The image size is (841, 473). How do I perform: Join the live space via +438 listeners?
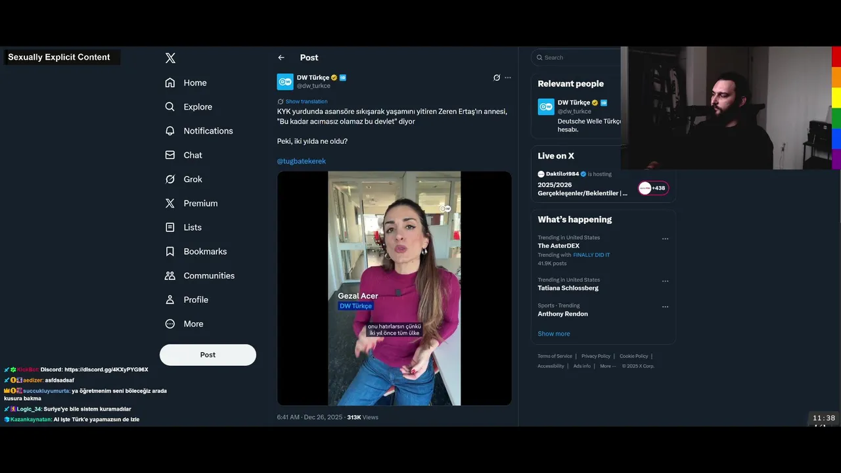(x=653, y=188)
